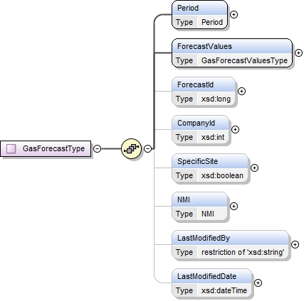The height and width of the screenshot is (301, 304).
Task: Select the ForecastValues element header
Action: pos(232,46)
